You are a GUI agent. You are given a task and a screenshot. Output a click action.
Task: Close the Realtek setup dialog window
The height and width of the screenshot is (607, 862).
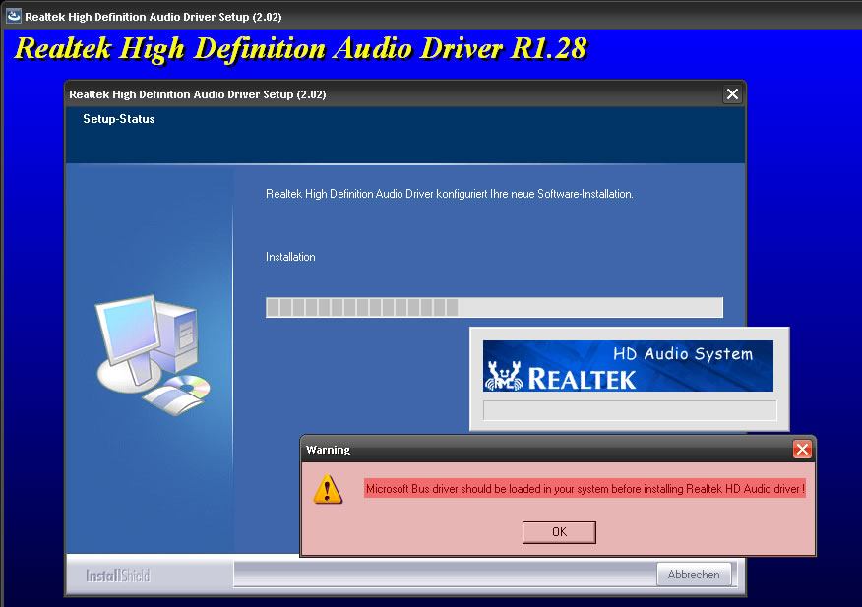click(732, 94)
